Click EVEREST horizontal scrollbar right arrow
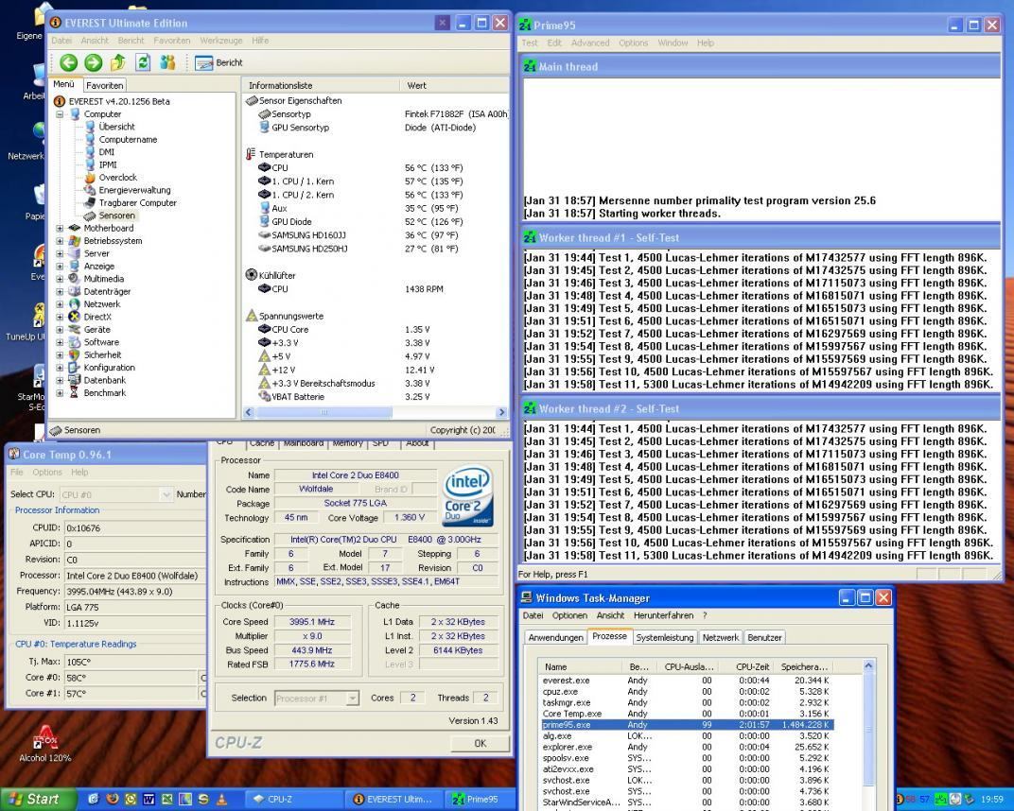The height and width of the screenshot is (811, 1014). [502, 412]
